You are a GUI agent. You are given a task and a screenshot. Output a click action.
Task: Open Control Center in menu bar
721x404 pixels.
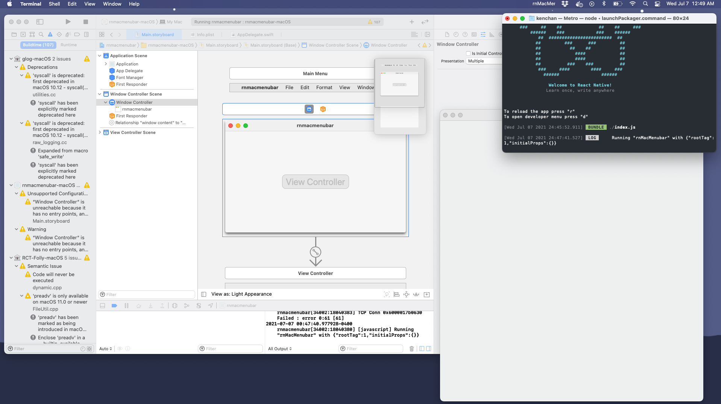(x=657, y=4)
